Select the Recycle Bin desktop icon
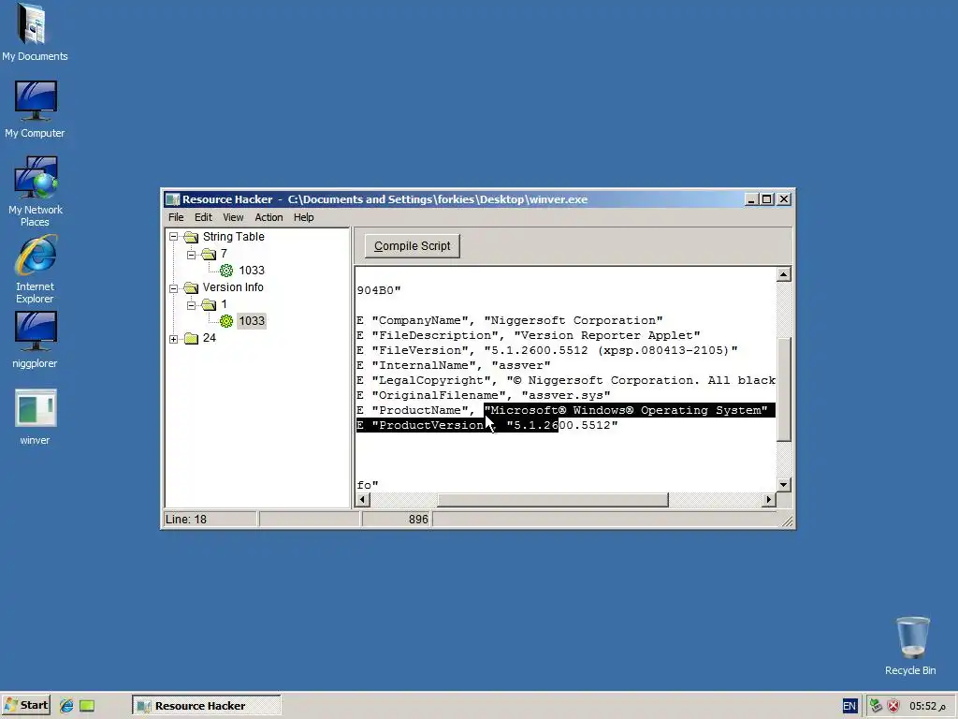This screenshot has width=958, height=719. 910,646
